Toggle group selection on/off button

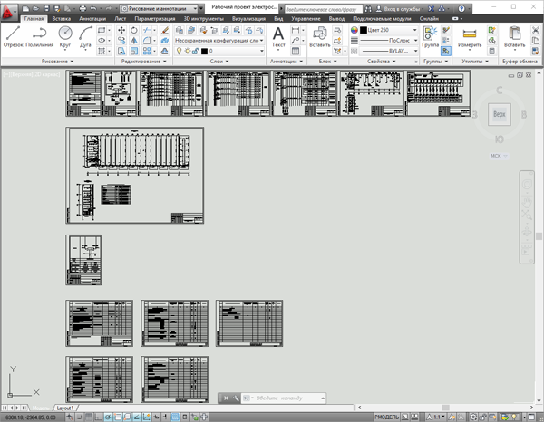(x=446, y=52)
